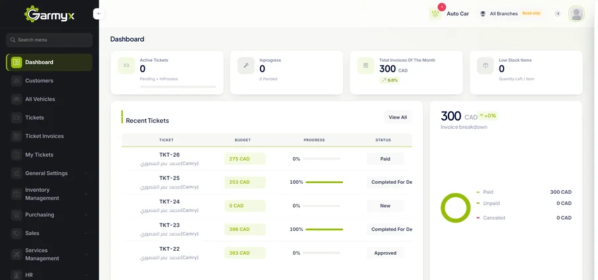Click the Approved status of TKT-22

385,253
